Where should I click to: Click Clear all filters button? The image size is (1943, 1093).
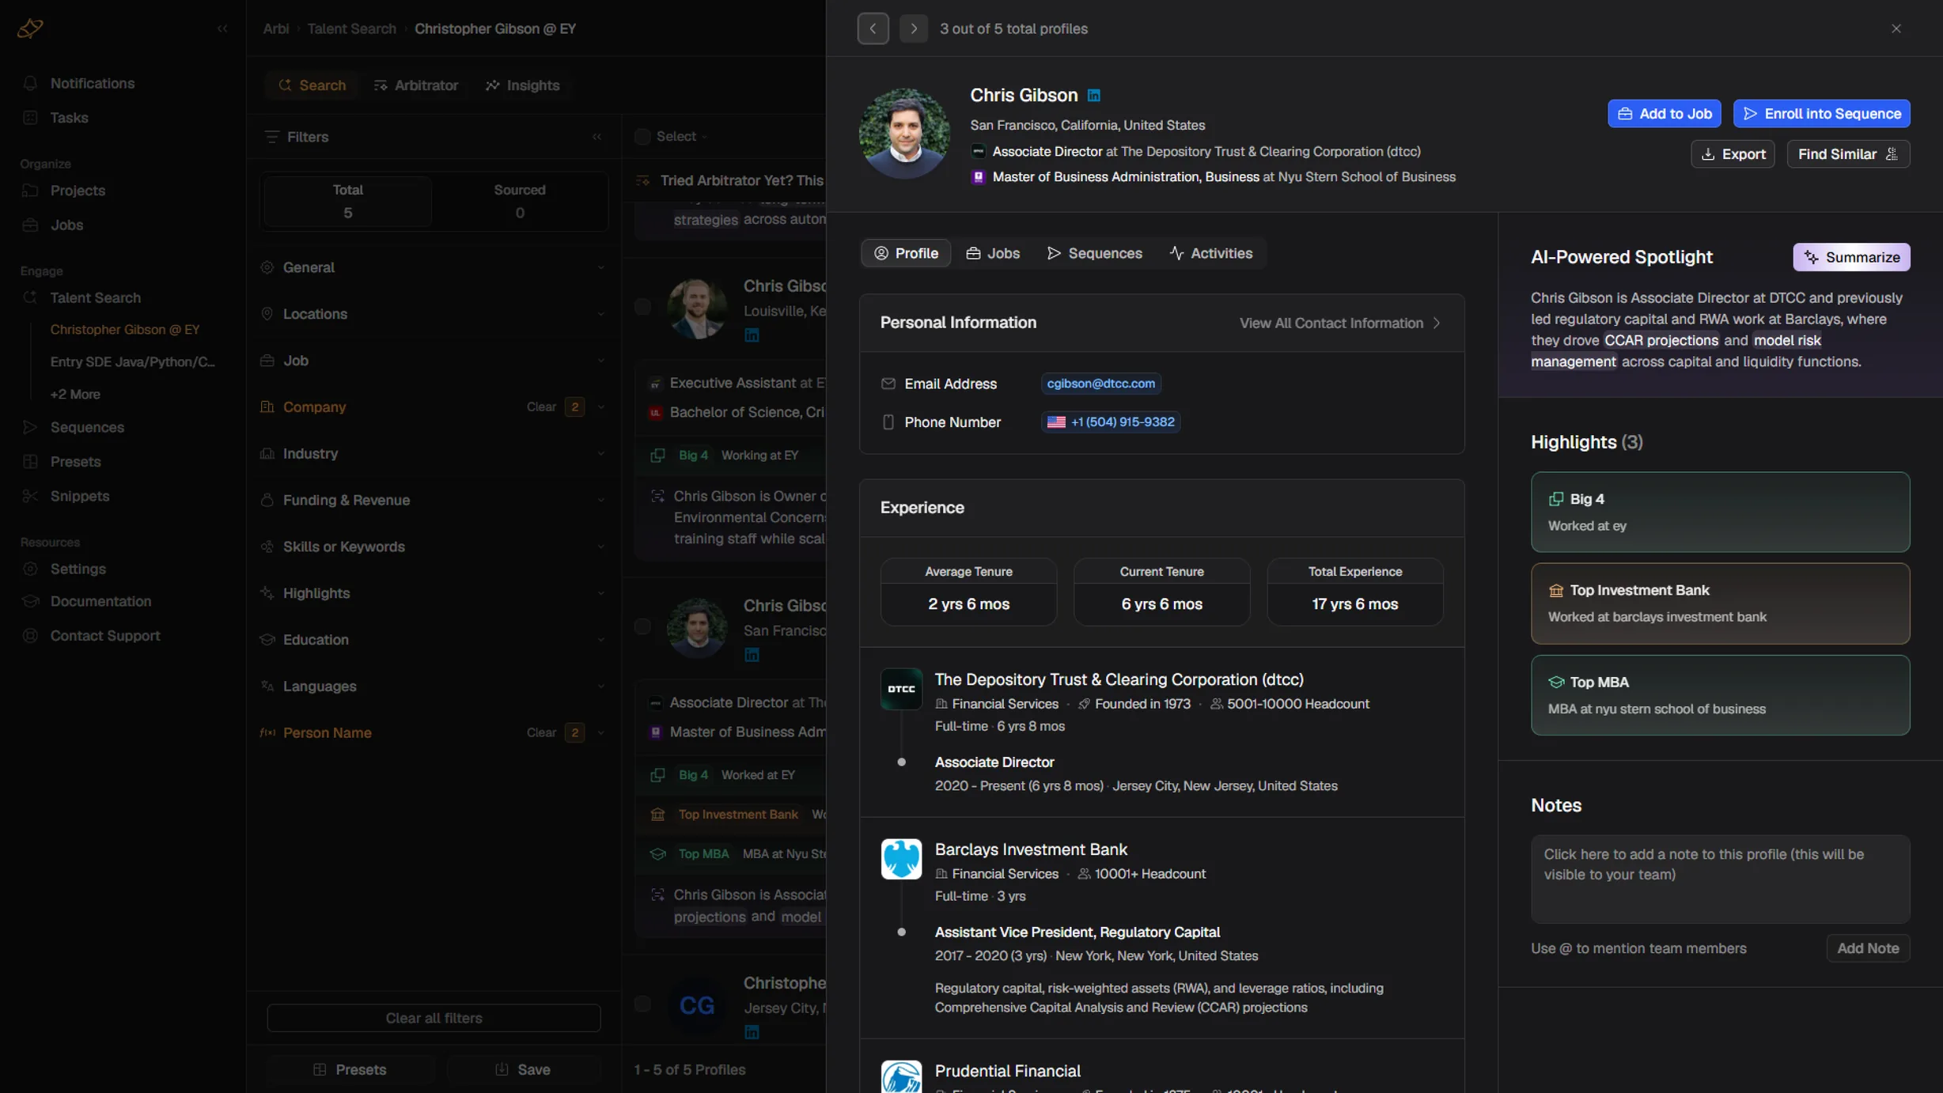tap(434, 1019)
